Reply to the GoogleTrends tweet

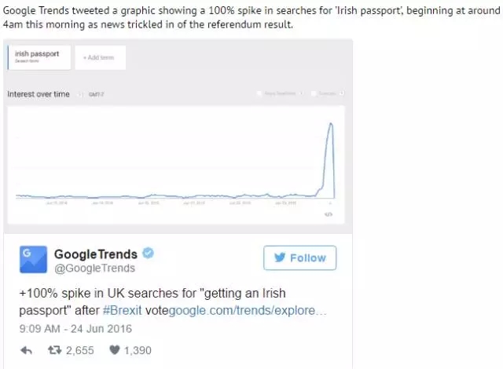pos(26,350)
